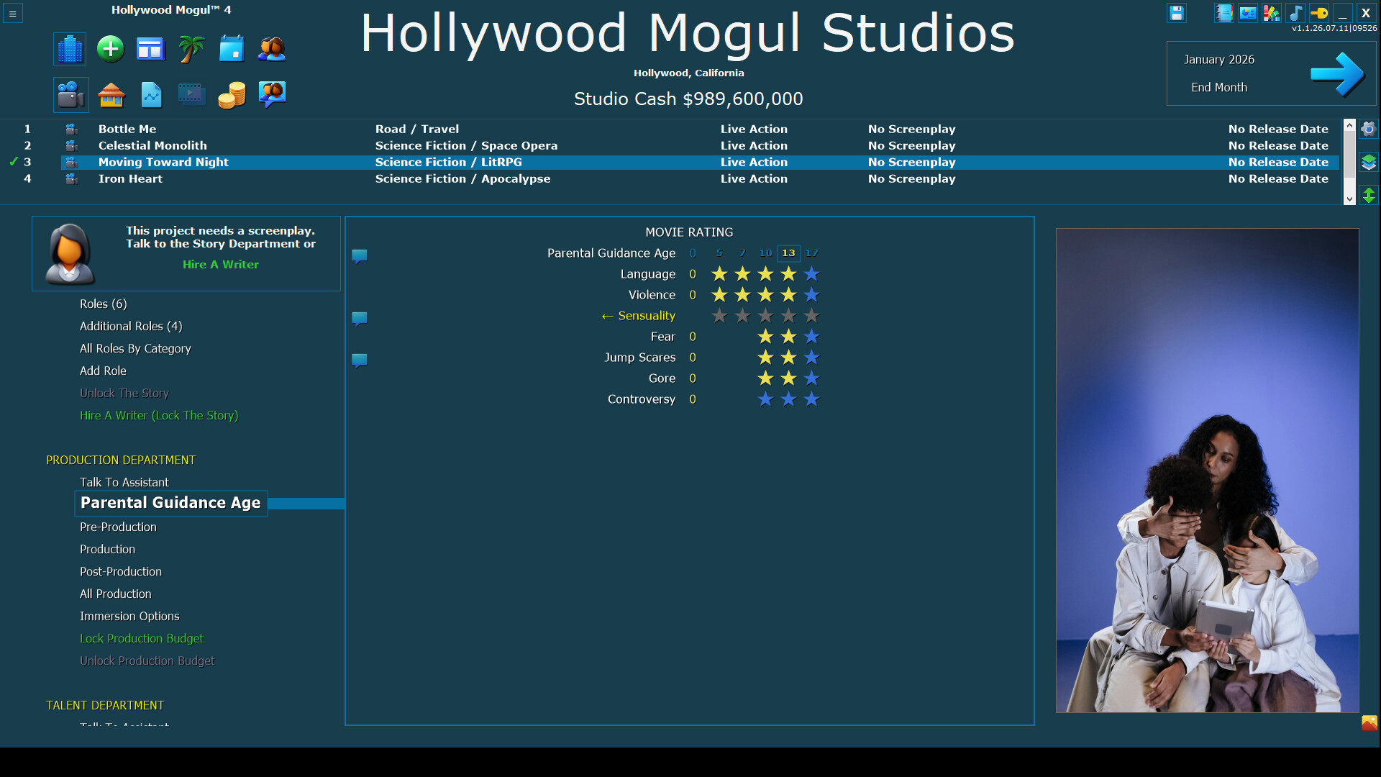Click the palm tree icon
1381x777 pixels.
click(191, 49)
